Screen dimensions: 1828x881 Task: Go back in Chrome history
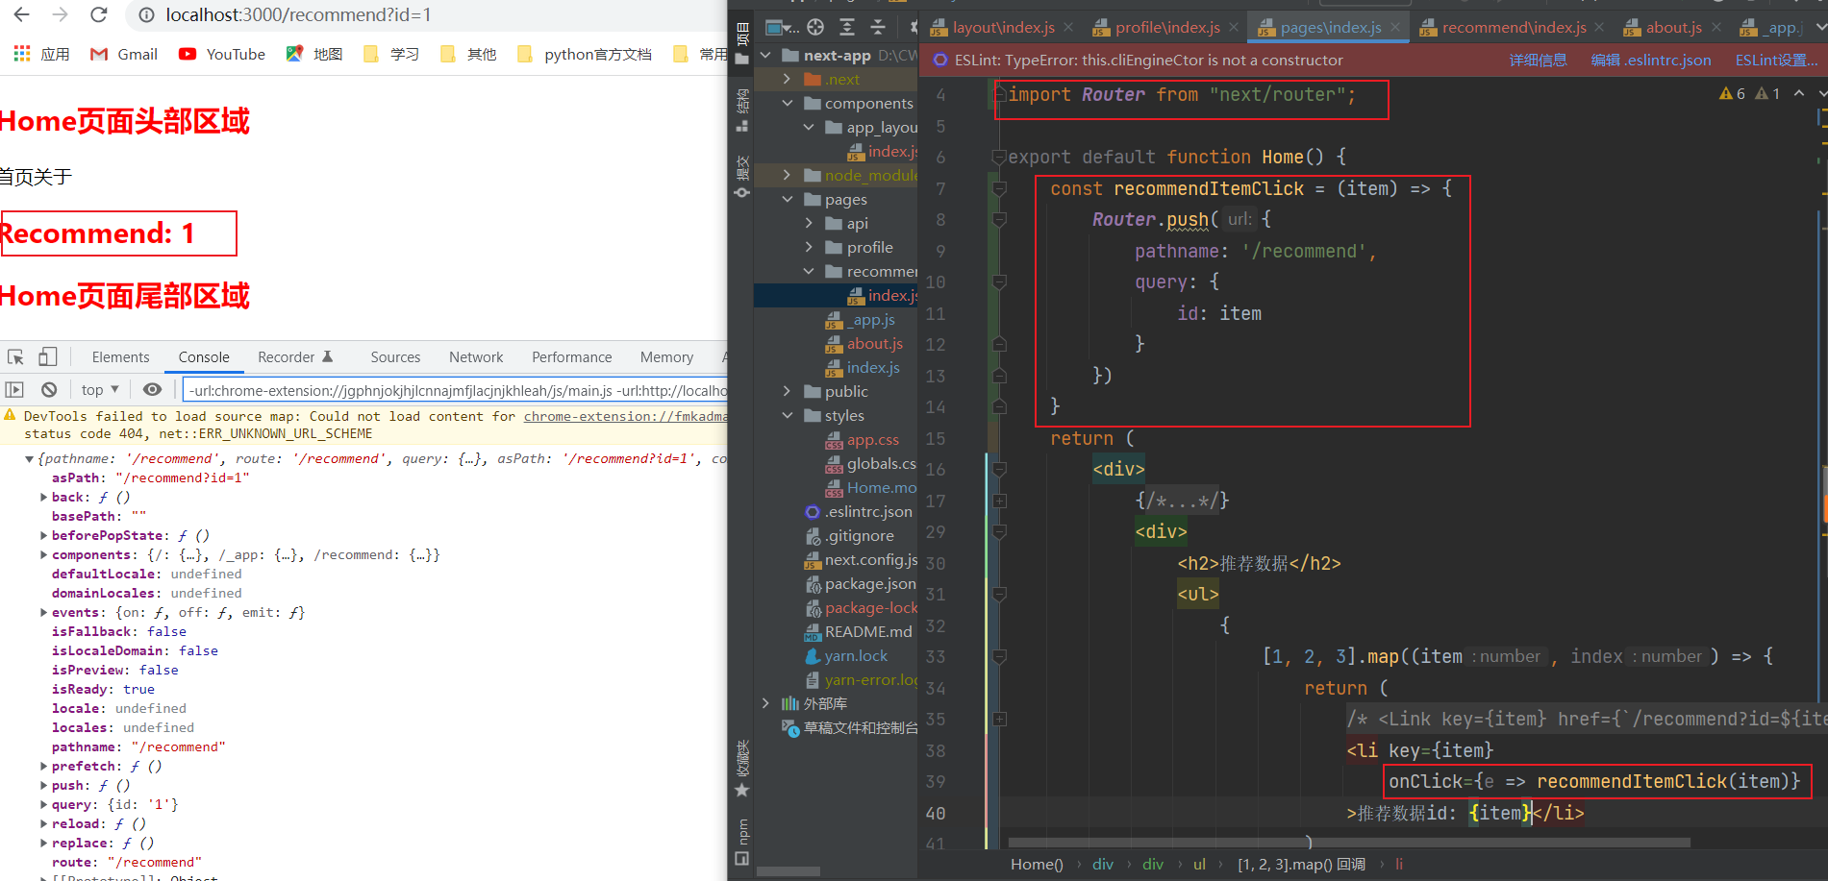21,14
